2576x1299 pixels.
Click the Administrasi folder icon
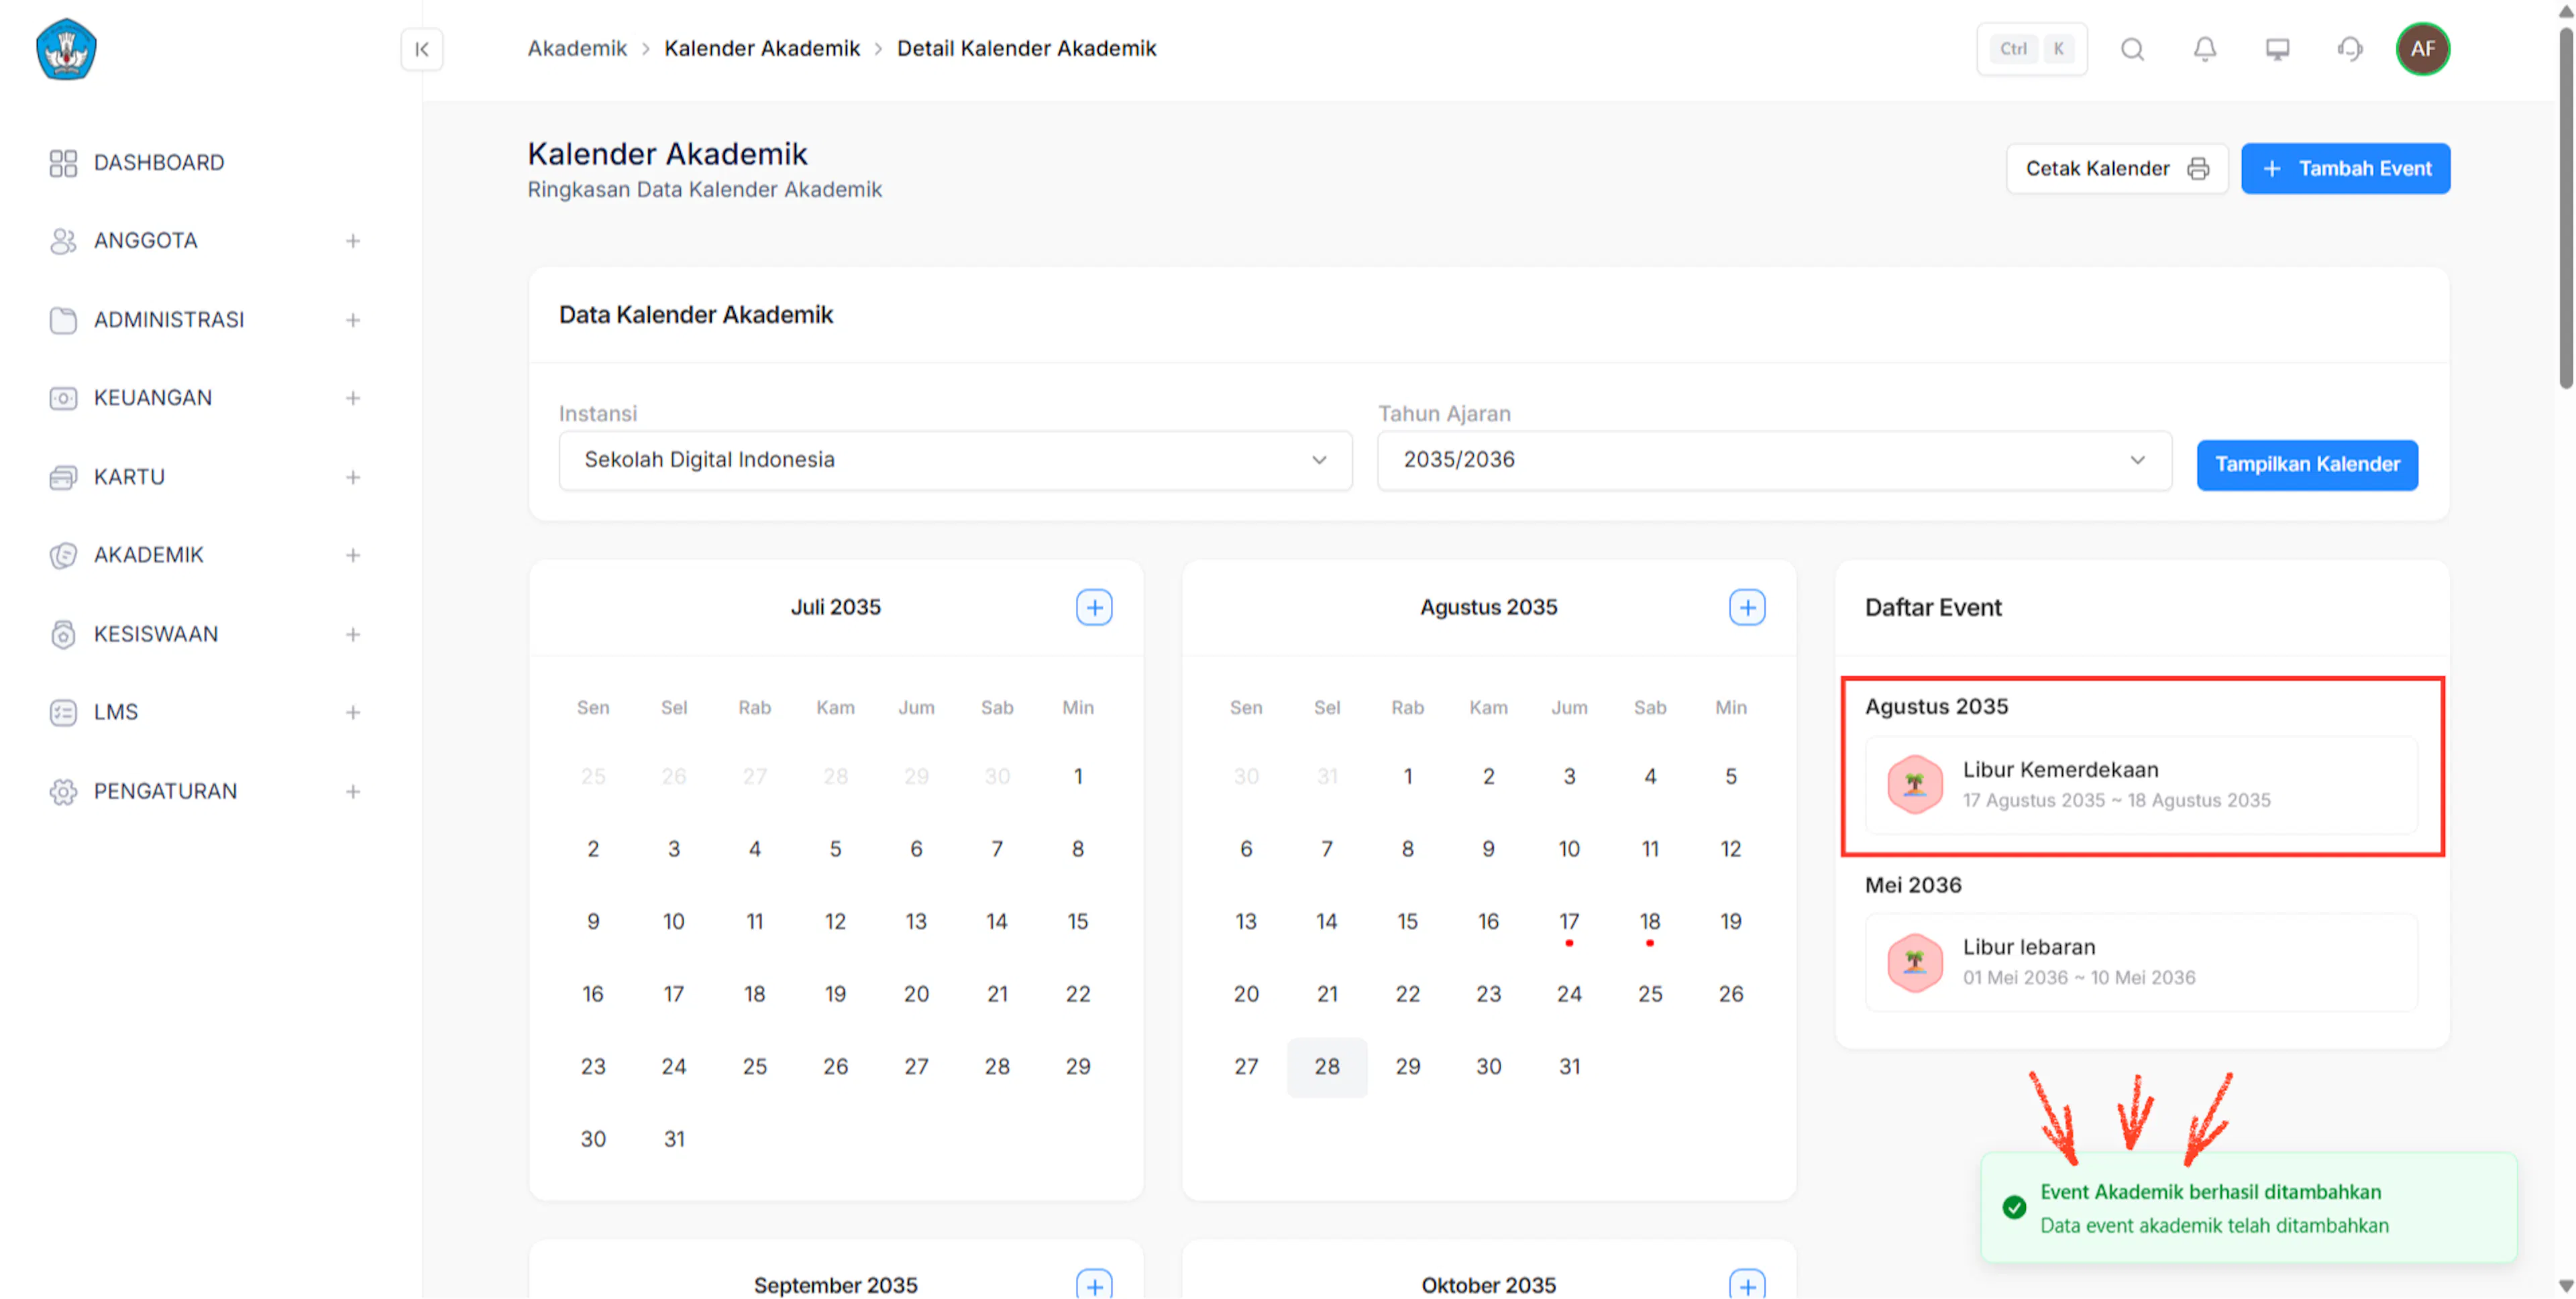[x=63, y=320]
